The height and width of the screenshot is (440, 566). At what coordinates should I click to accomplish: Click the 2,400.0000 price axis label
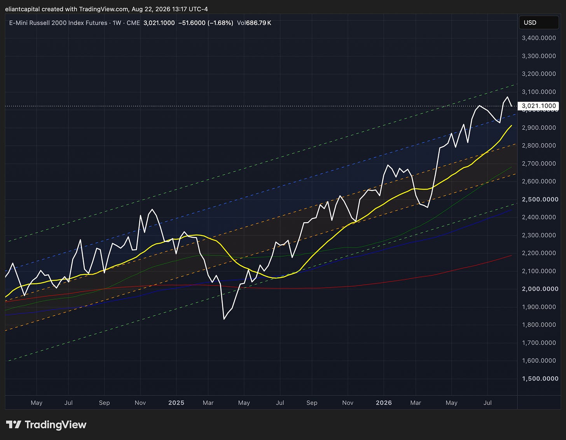pos(539,217)
